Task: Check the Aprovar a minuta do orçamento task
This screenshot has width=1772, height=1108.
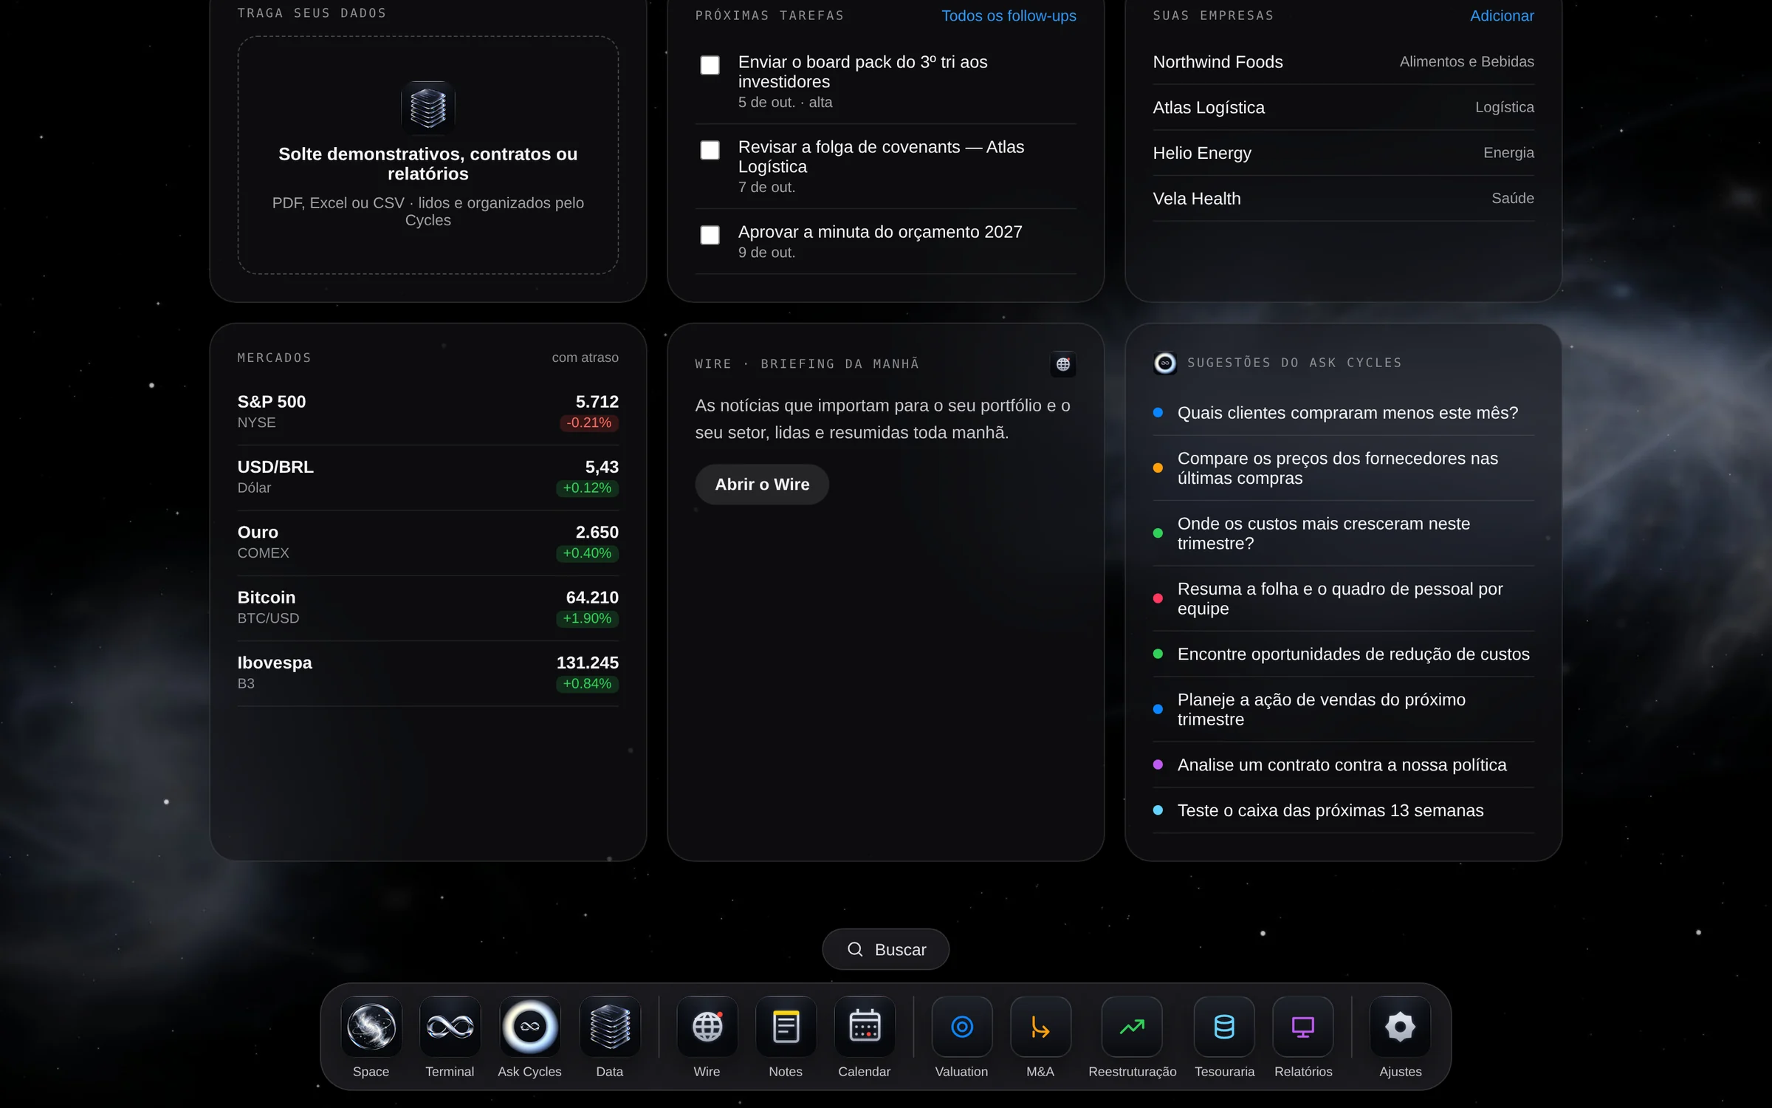Action: pyautogui.click(x=710, y=235)
